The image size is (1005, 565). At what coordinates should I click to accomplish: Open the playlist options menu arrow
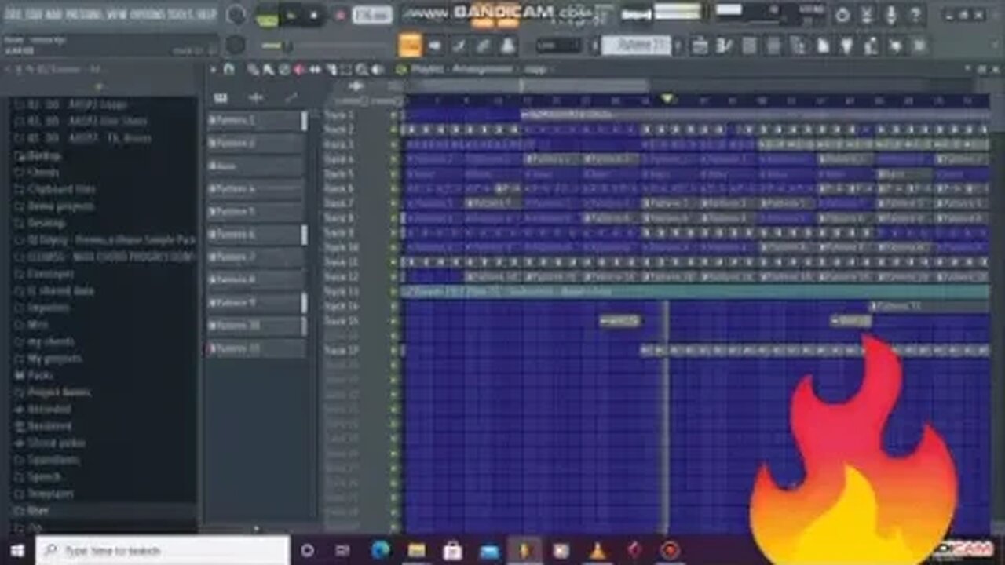214,69
